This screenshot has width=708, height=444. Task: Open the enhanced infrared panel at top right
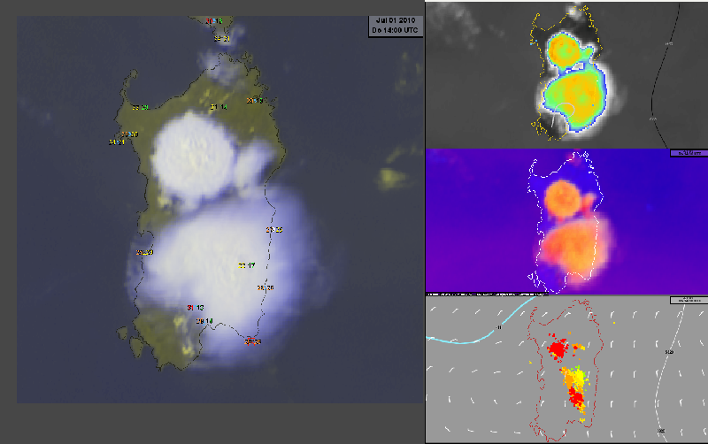tap(566, 74)
